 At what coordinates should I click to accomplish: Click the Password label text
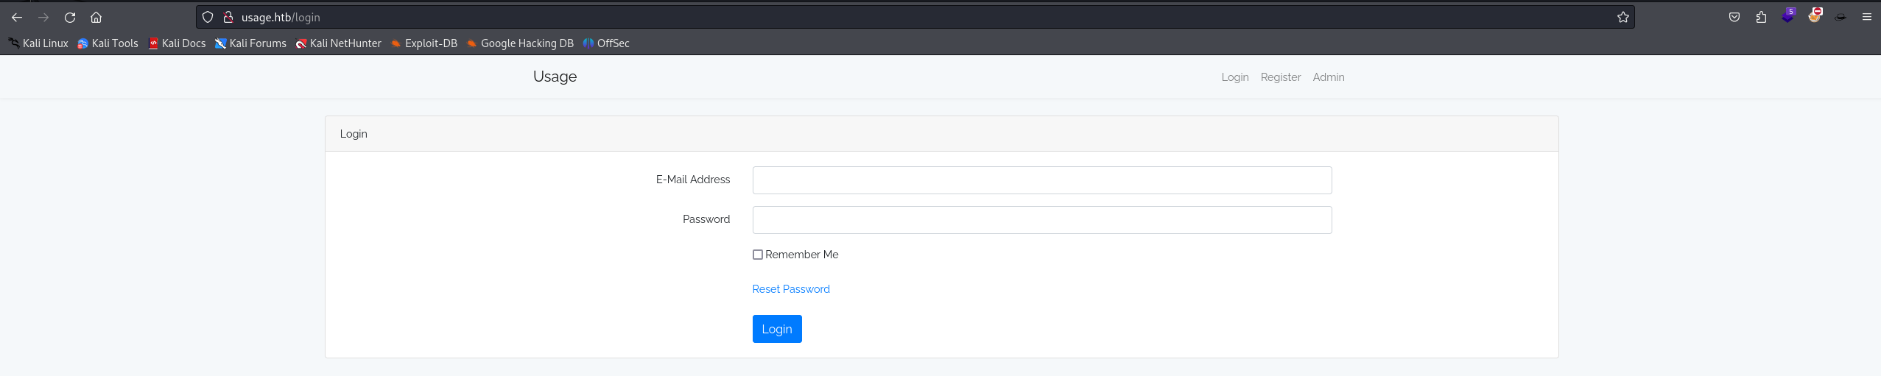(706, 219)
